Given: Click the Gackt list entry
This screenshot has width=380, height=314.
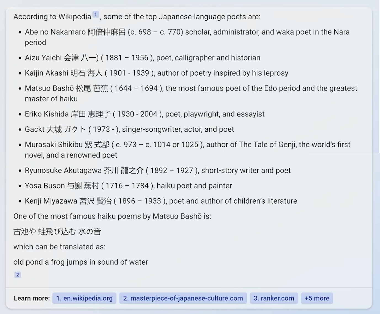Looking at the screenshot, I should coord(129,129).
